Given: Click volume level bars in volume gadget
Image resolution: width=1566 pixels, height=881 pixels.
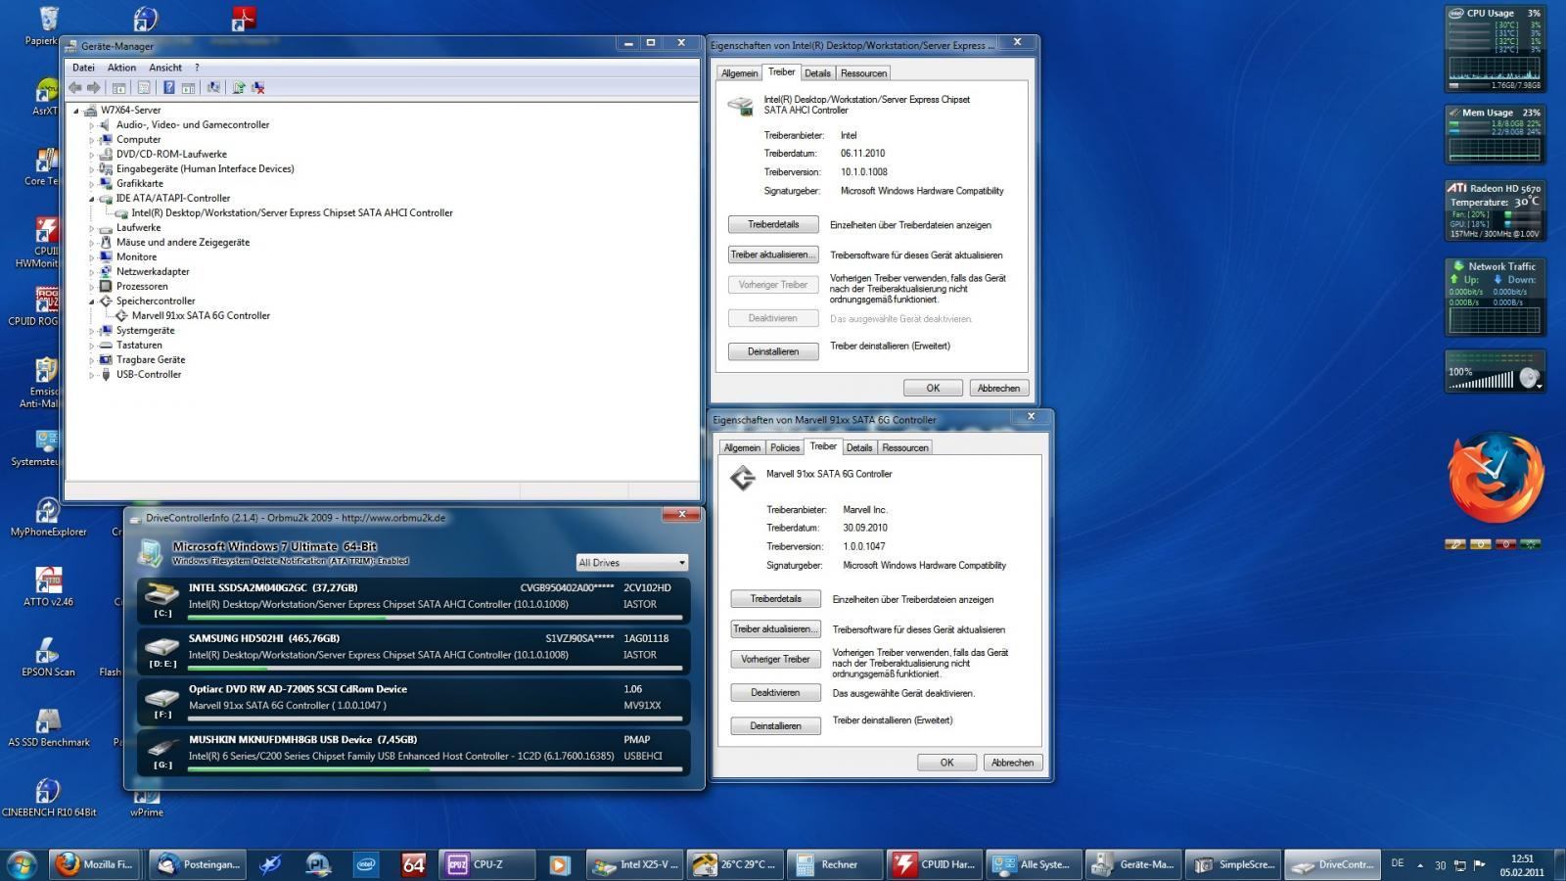Looking at the screenshot, I should [x=1482, y=382].
